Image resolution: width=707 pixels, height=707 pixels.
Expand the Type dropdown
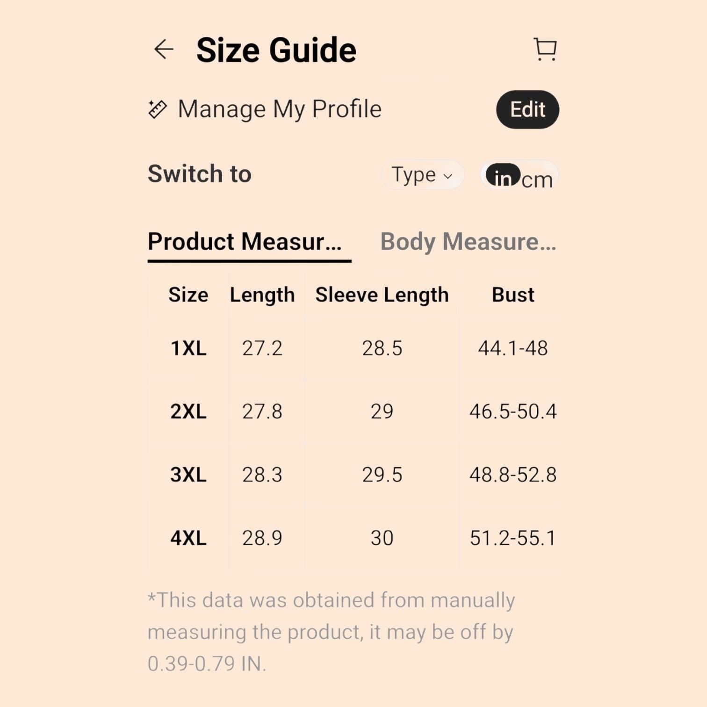(422, 175)
